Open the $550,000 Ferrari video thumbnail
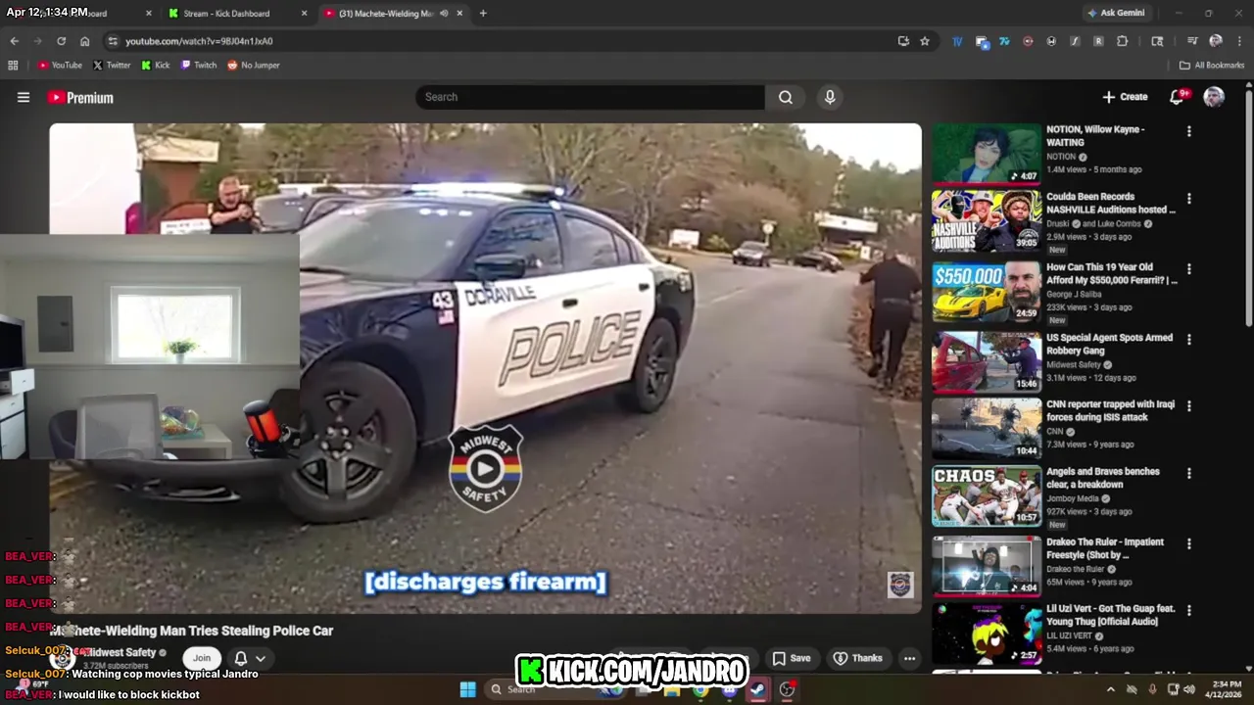Image resolution: width=1254 pixels, height=705 pixels. 987,292
